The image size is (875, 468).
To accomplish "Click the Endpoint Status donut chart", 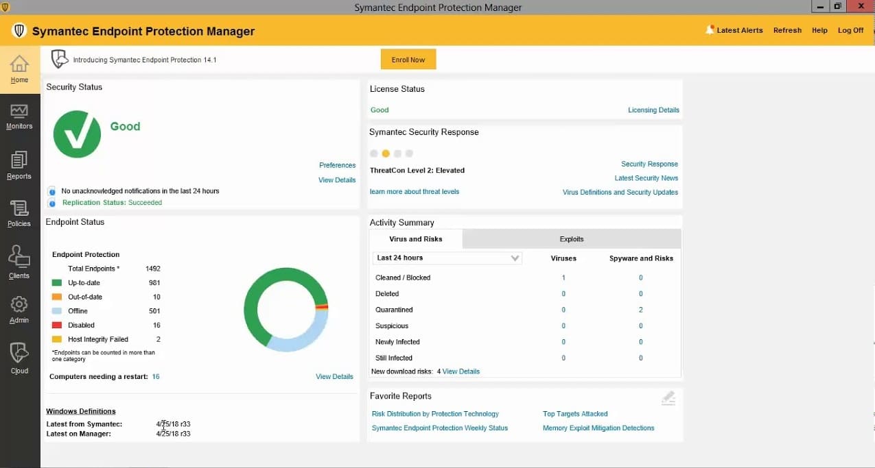I will click(286, 310).
